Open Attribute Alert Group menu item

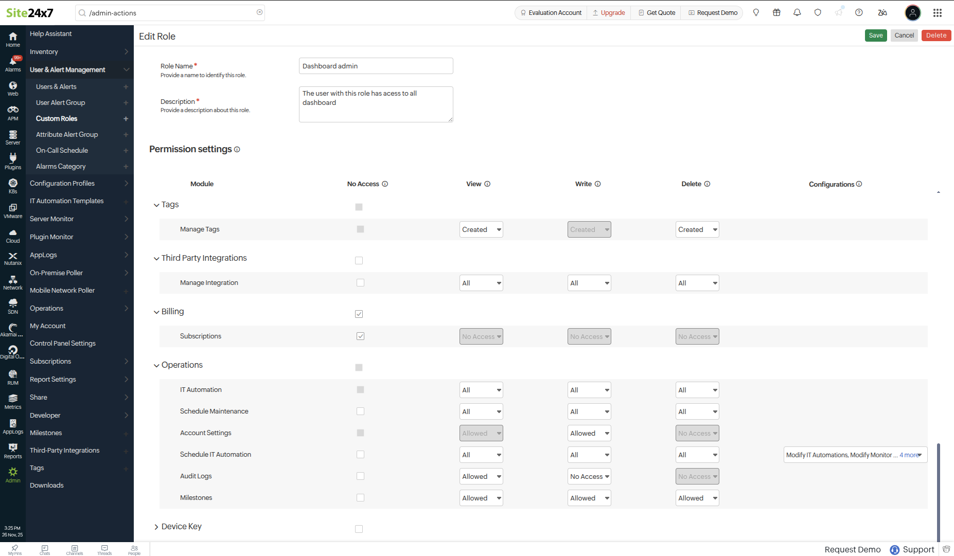coord(67,135)
